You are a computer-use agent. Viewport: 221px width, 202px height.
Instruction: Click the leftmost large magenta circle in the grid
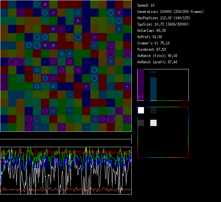[12, 62]
